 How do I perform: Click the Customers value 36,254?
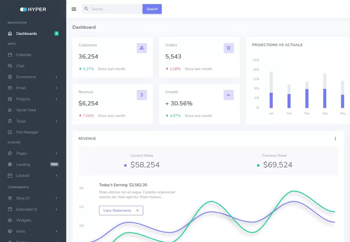point(88,57)
